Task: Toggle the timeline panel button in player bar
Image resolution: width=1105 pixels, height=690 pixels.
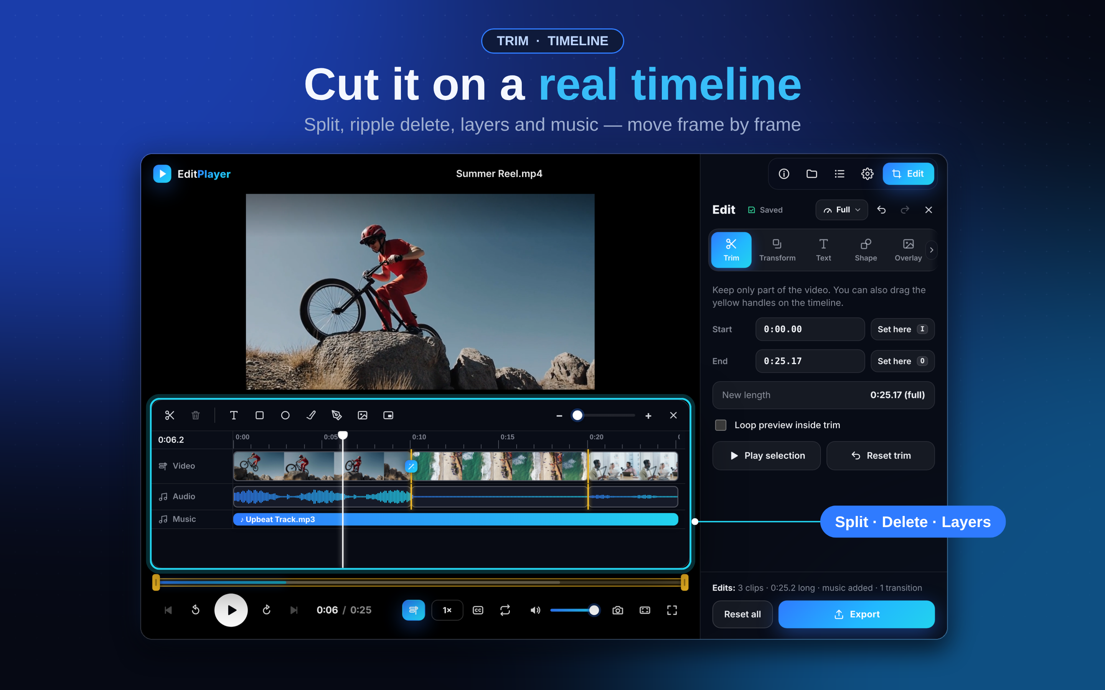Action: pos(413,610)
